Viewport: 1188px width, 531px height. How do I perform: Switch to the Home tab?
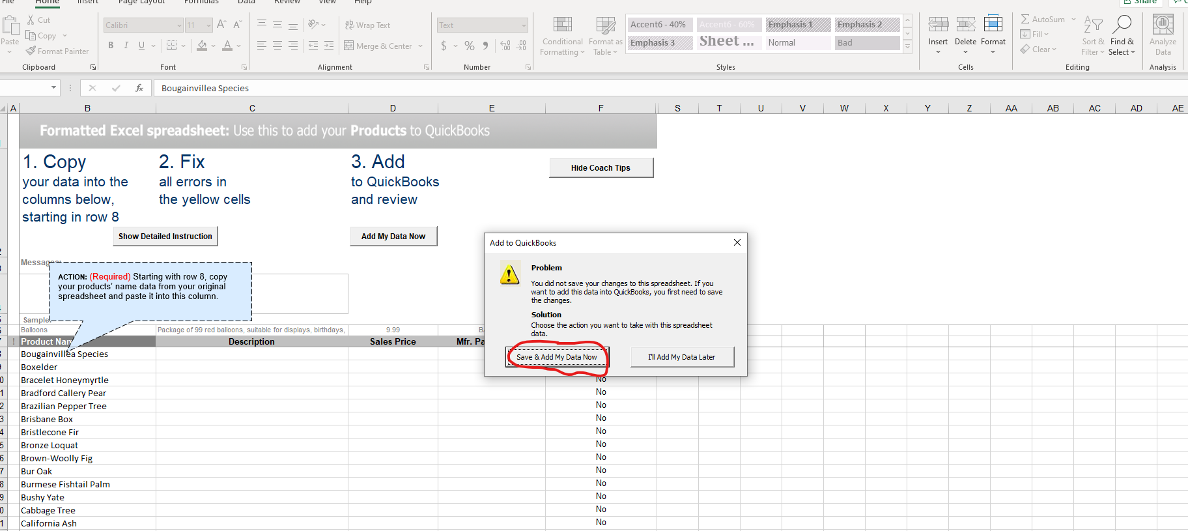coord(47,3)
